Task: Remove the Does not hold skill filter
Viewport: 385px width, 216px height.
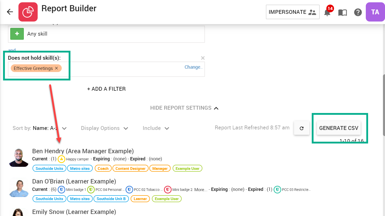Action: (203, 58)
